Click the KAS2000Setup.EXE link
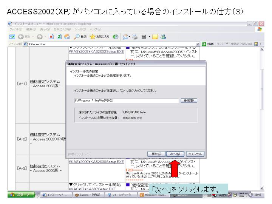 (96, 162)
